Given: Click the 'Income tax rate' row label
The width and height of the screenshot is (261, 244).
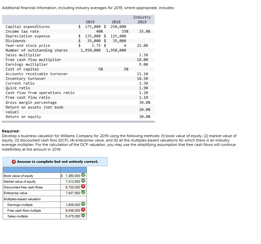Looking at the screenshot, I should [x=22, y=31].
